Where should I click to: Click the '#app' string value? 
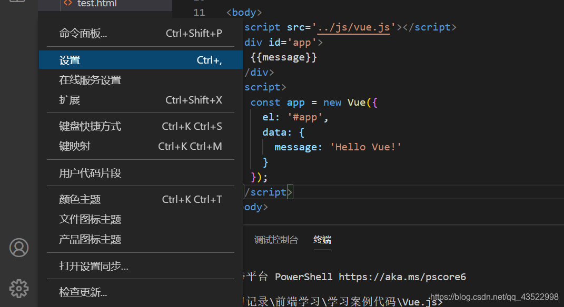coord(305,117)
